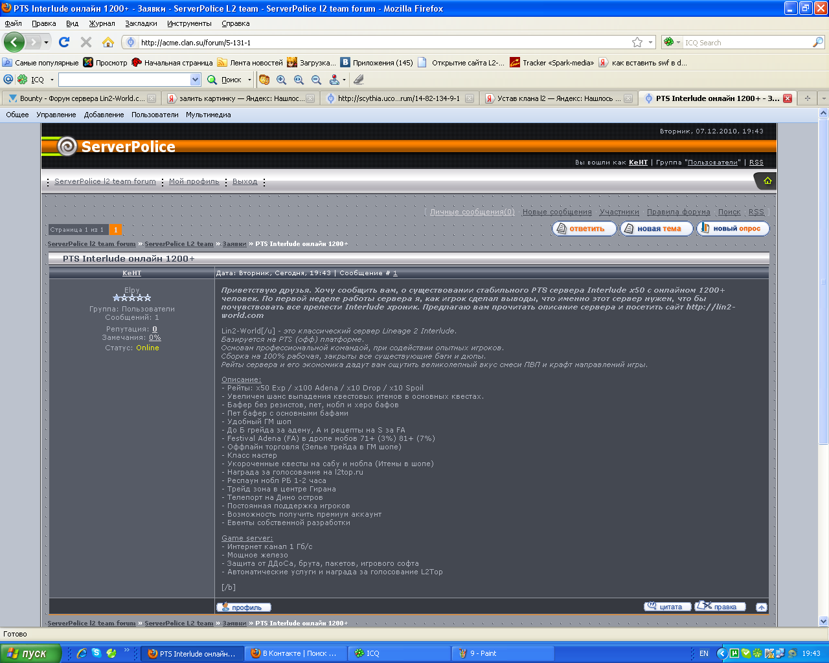Launch Skype from quick launch
This screenshot has height=663, width=829.
[97, 653]
